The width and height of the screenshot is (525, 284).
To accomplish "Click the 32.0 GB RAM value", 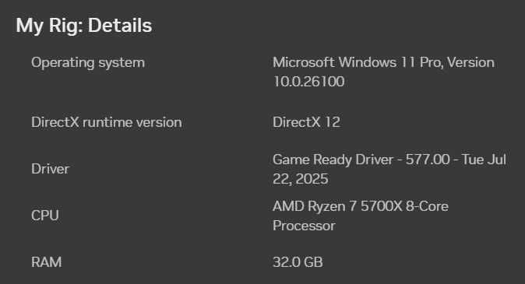I will point(298,262).
